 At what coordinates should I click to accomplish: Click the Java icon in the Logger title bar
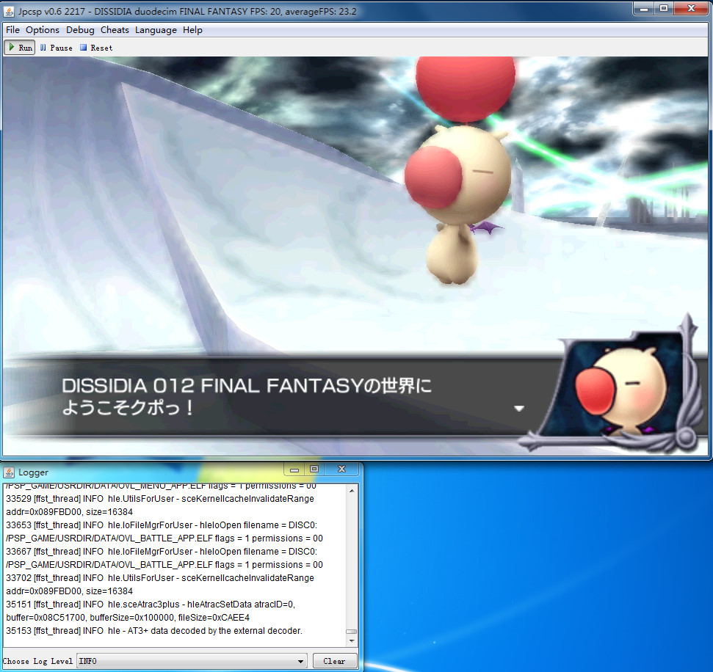(9, 472)
